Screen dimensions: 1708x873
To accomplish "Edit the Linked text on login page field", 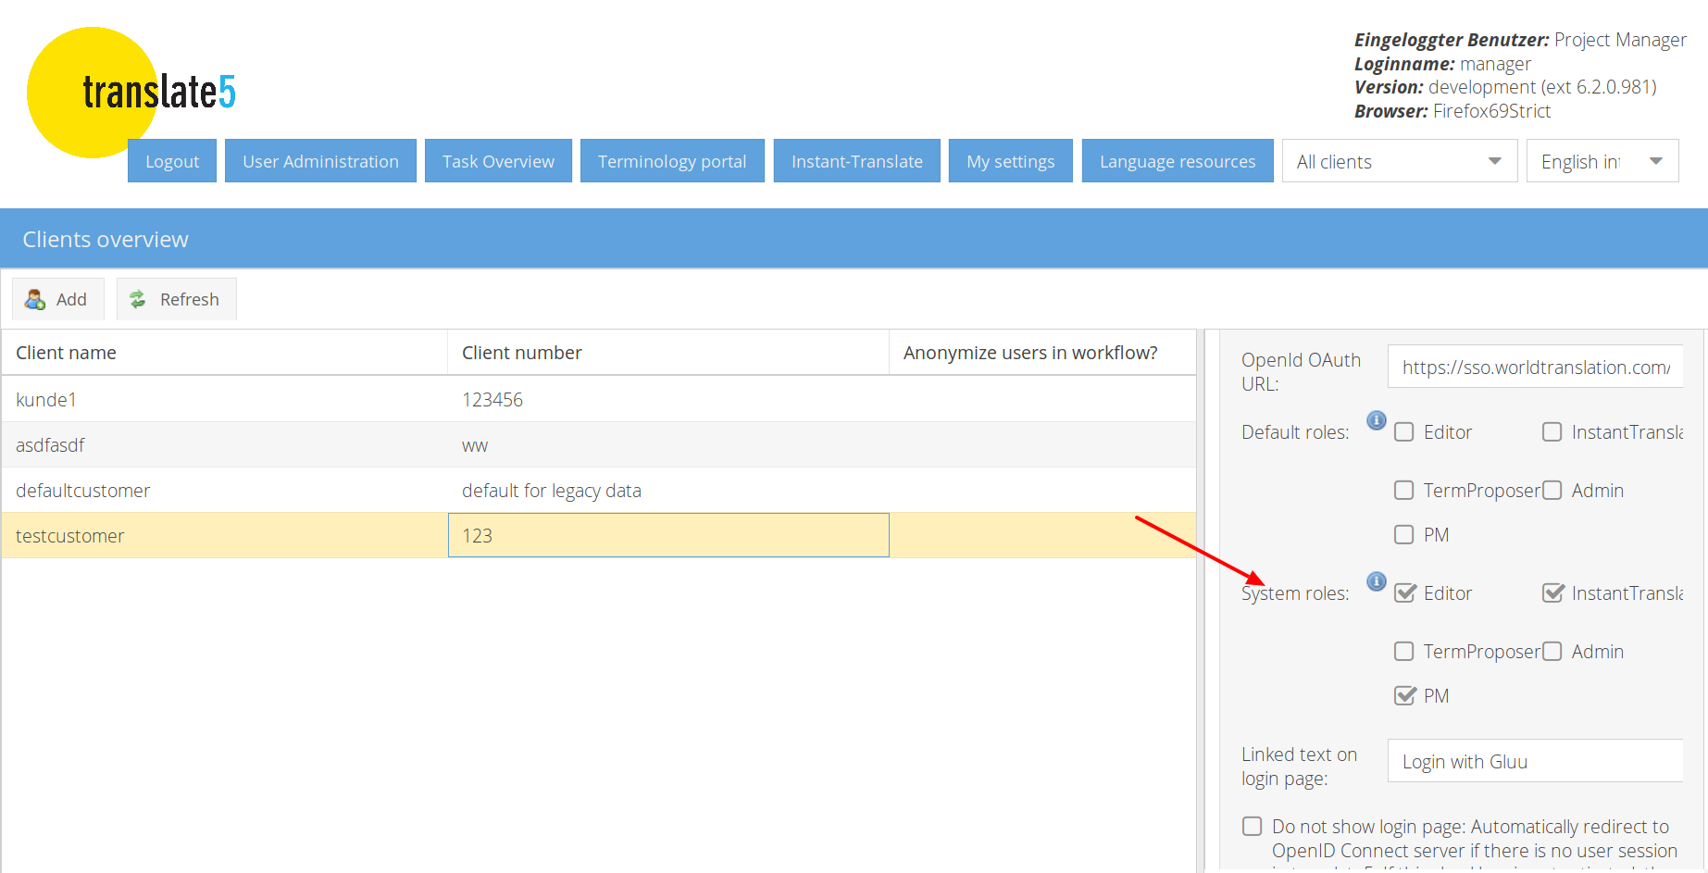I will pos(1534,762).
